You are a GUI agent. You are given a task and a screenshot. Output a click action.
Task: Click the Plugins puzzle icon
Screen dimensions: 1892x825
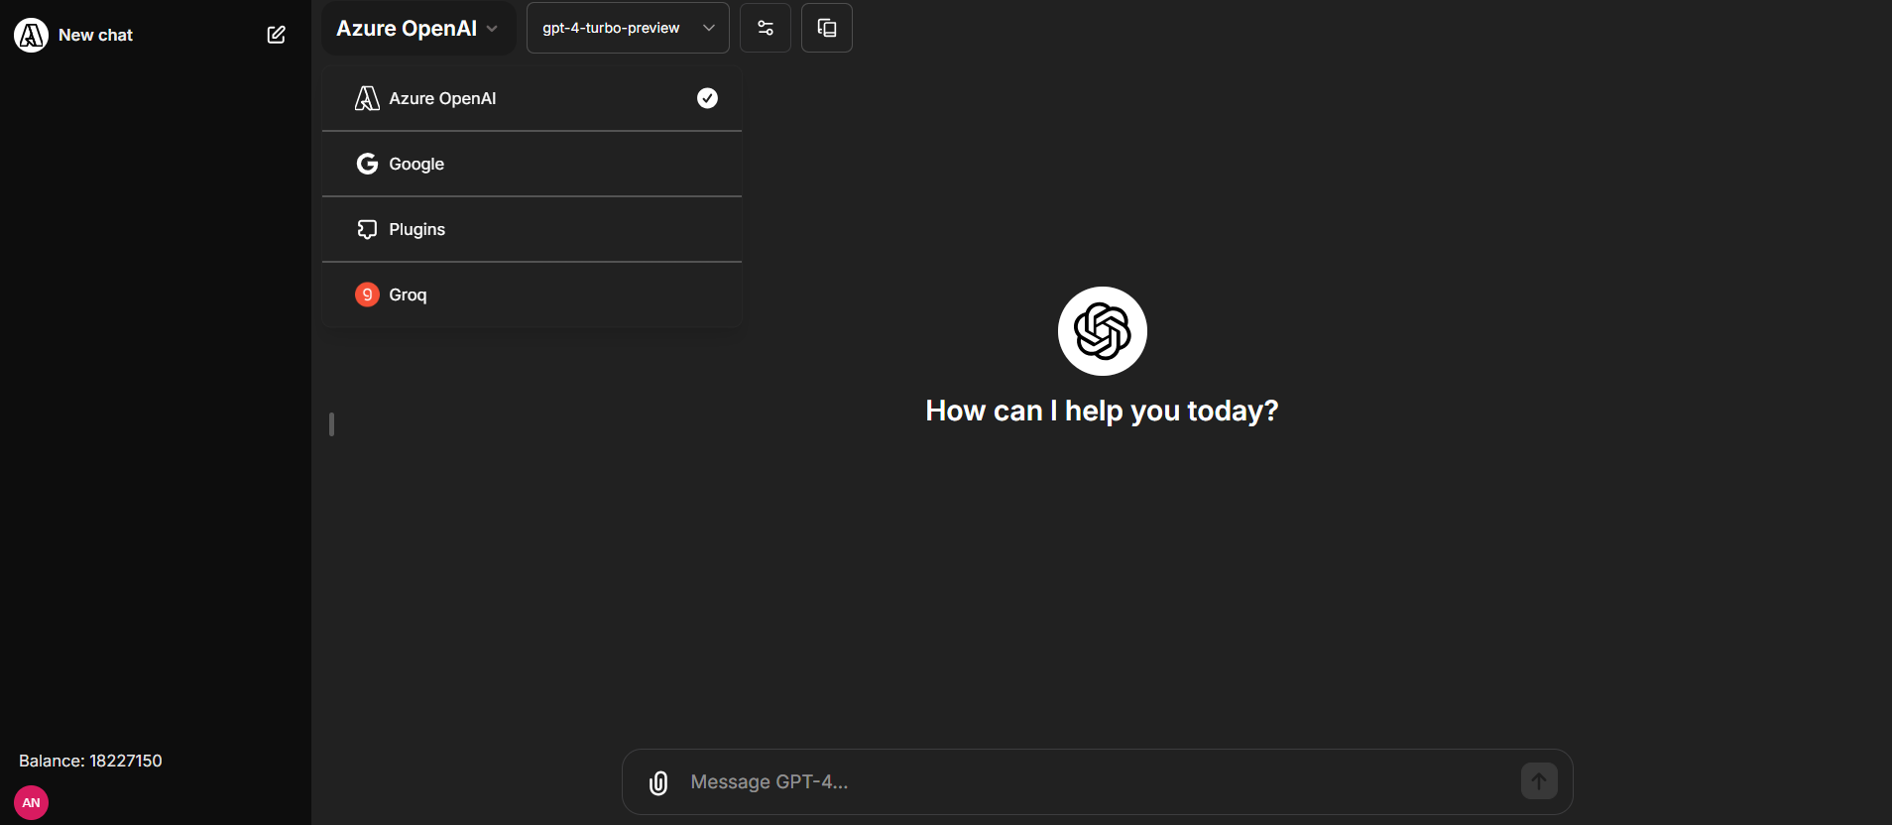367,229
